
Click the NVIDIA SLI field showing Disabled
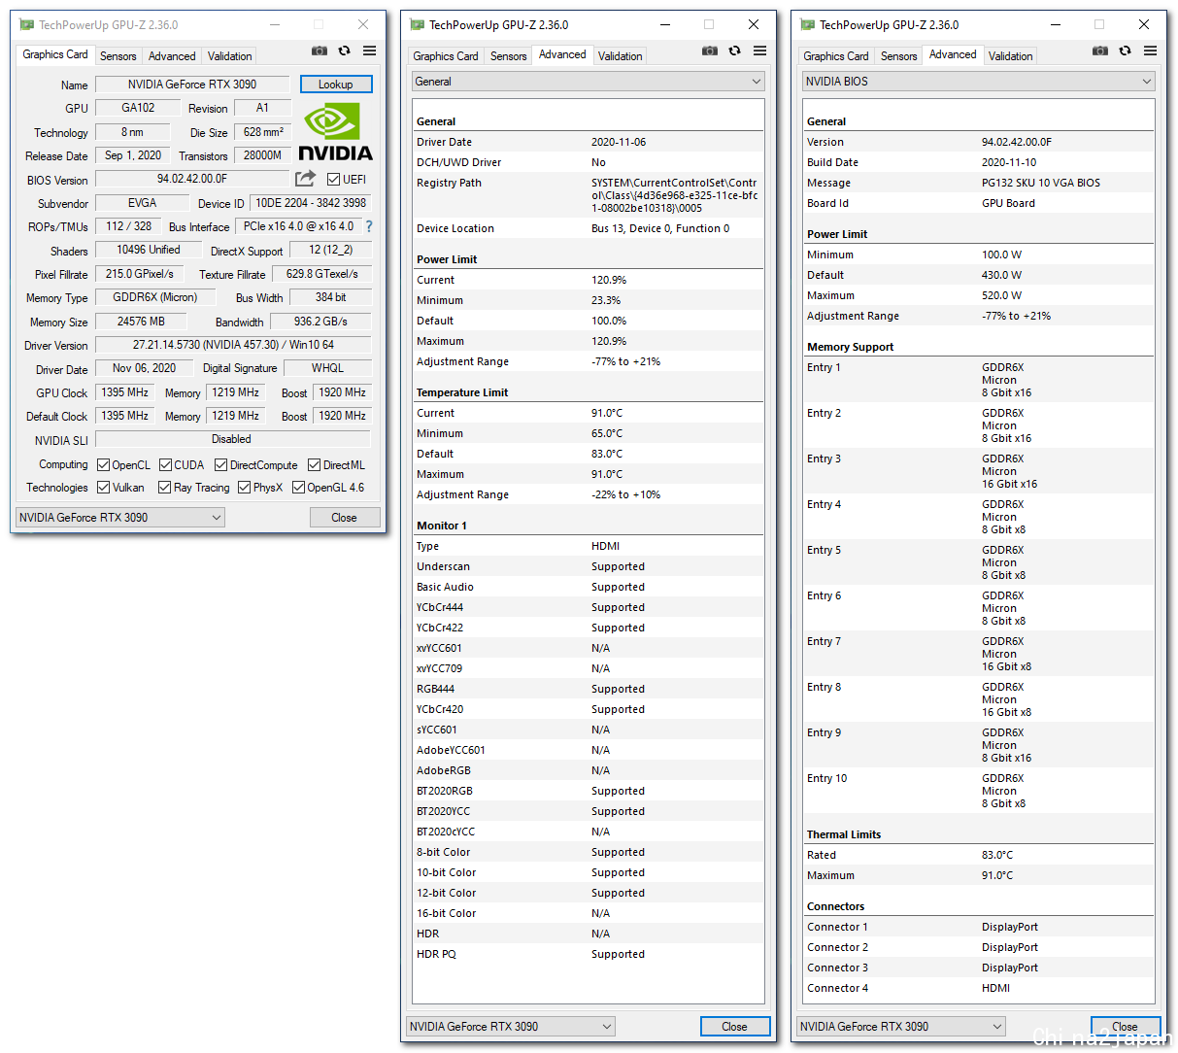coord(233,439)
